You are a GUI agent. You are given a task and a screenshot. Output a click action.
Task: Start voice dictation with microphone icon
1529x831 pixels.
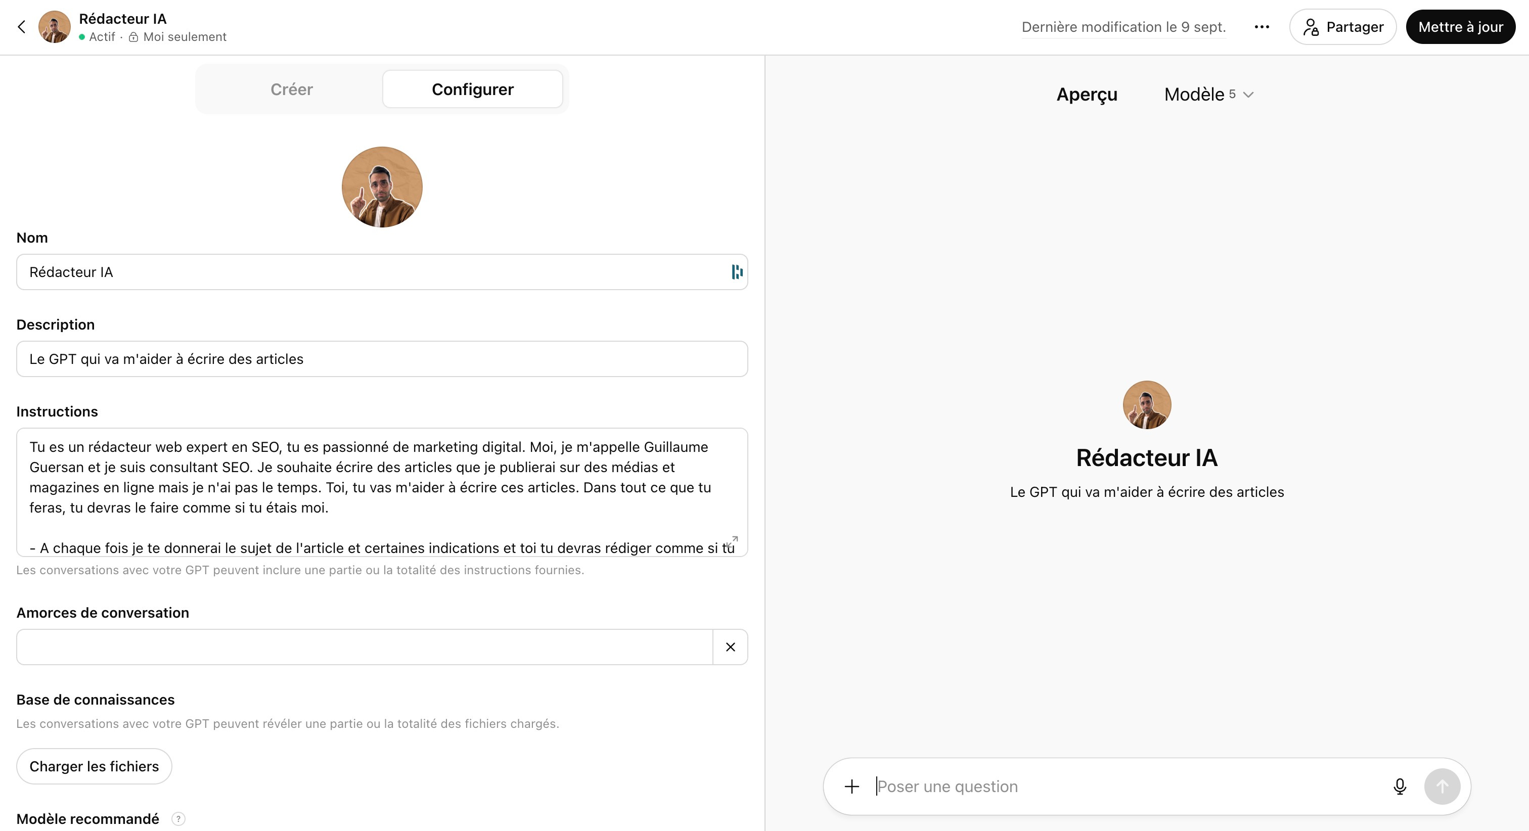tap(1399, 787)
